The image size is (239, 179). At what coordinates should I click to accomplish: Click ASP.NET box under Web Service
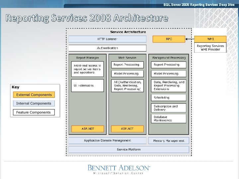[x=127, y=129]
